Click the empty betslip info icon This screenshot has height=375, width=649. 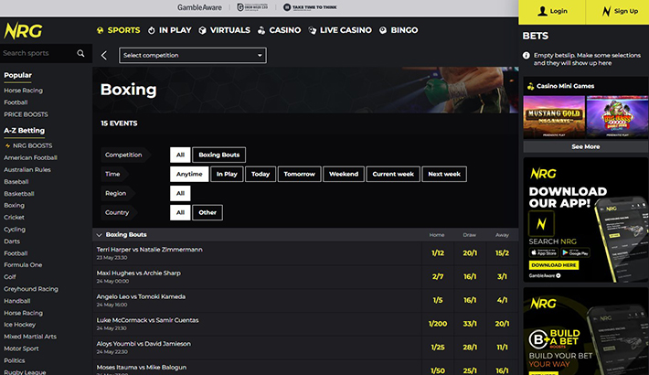click(x=527, y=55)
